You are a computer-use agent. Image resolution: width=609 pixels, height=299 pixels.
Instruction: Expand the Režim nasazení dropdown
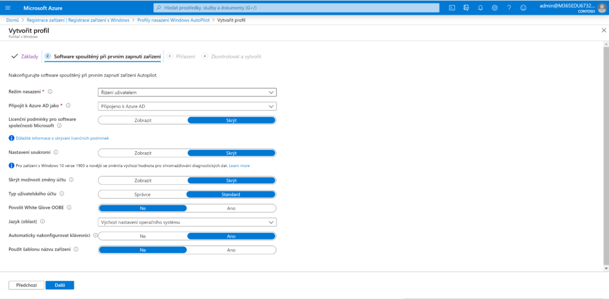pyautogui.click(x=187, y=92)
